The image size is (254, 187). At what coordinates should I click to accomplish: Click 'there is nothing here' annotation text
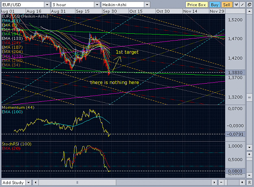(115, 82)
